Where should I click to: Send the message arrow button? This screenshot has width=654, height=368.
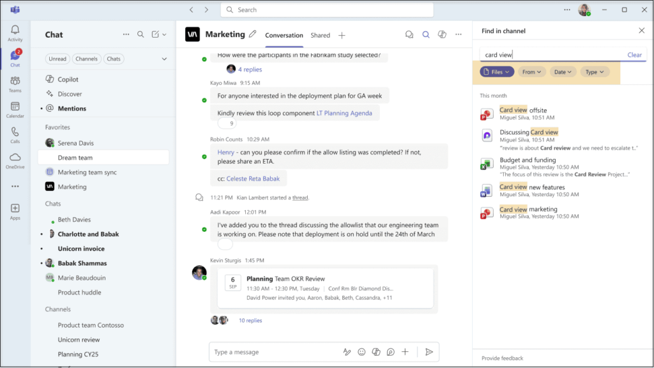coord(429,352)
